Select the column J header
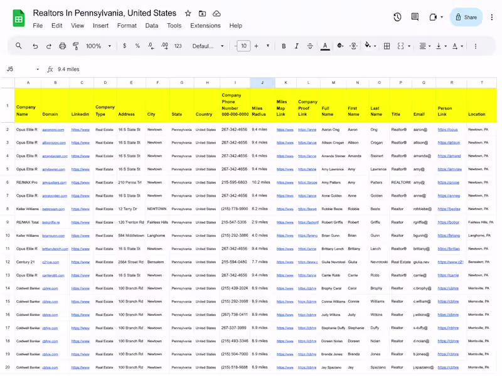The image size is (502, 376). tap(262, 83)
